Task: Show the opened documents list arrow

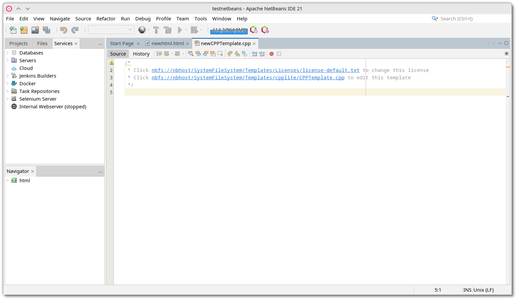Action: (500, 43)
